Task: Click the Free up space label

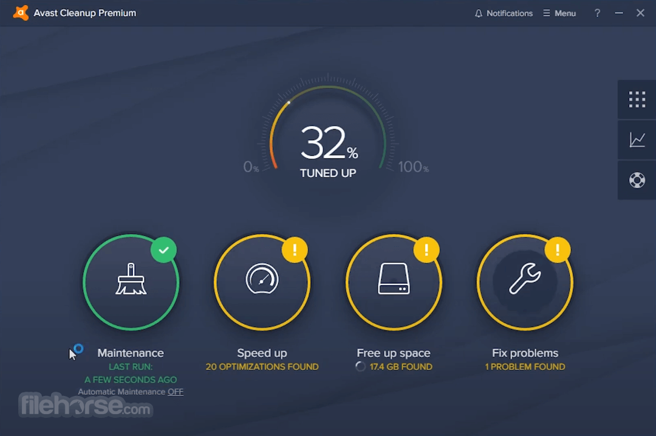Action: pos(394,353)
